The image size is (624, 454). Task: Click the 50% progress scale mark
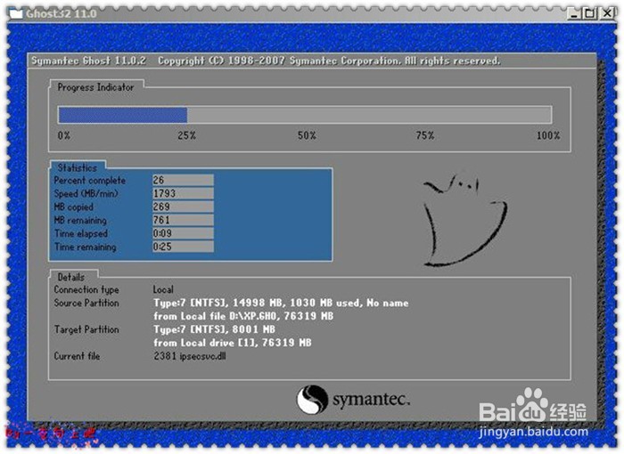coord(307,135)
